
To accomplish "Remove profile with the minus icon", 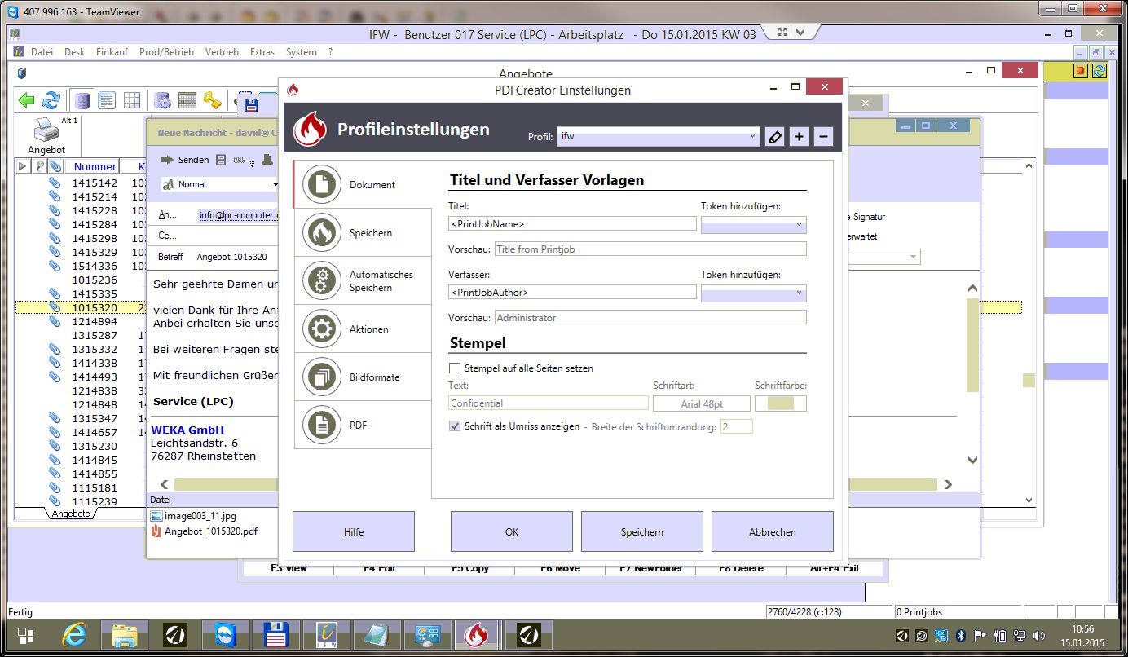I will [823, 137].
